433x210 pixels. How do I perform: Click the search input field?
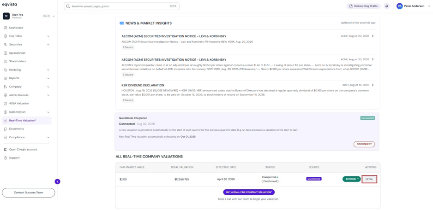(x=121, y=6)
